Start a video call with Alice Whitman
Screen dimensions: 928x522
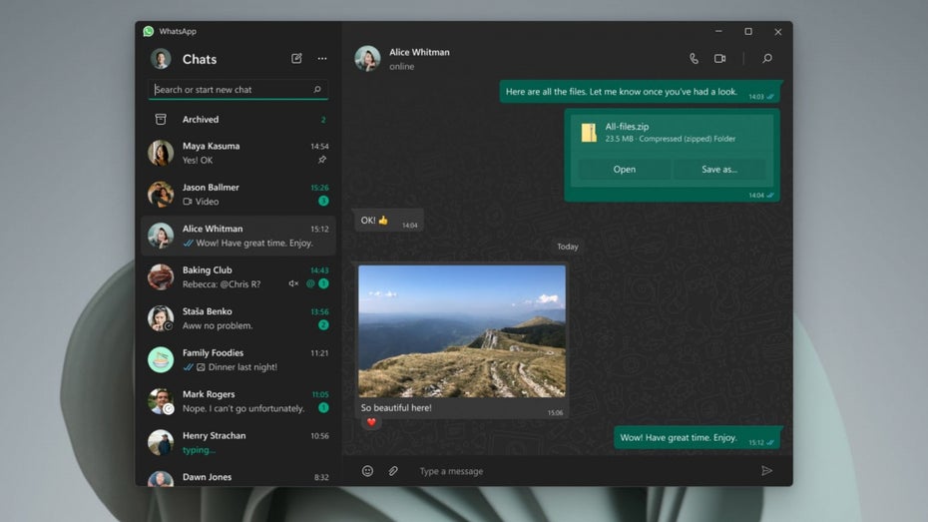(x=719, y=59)
